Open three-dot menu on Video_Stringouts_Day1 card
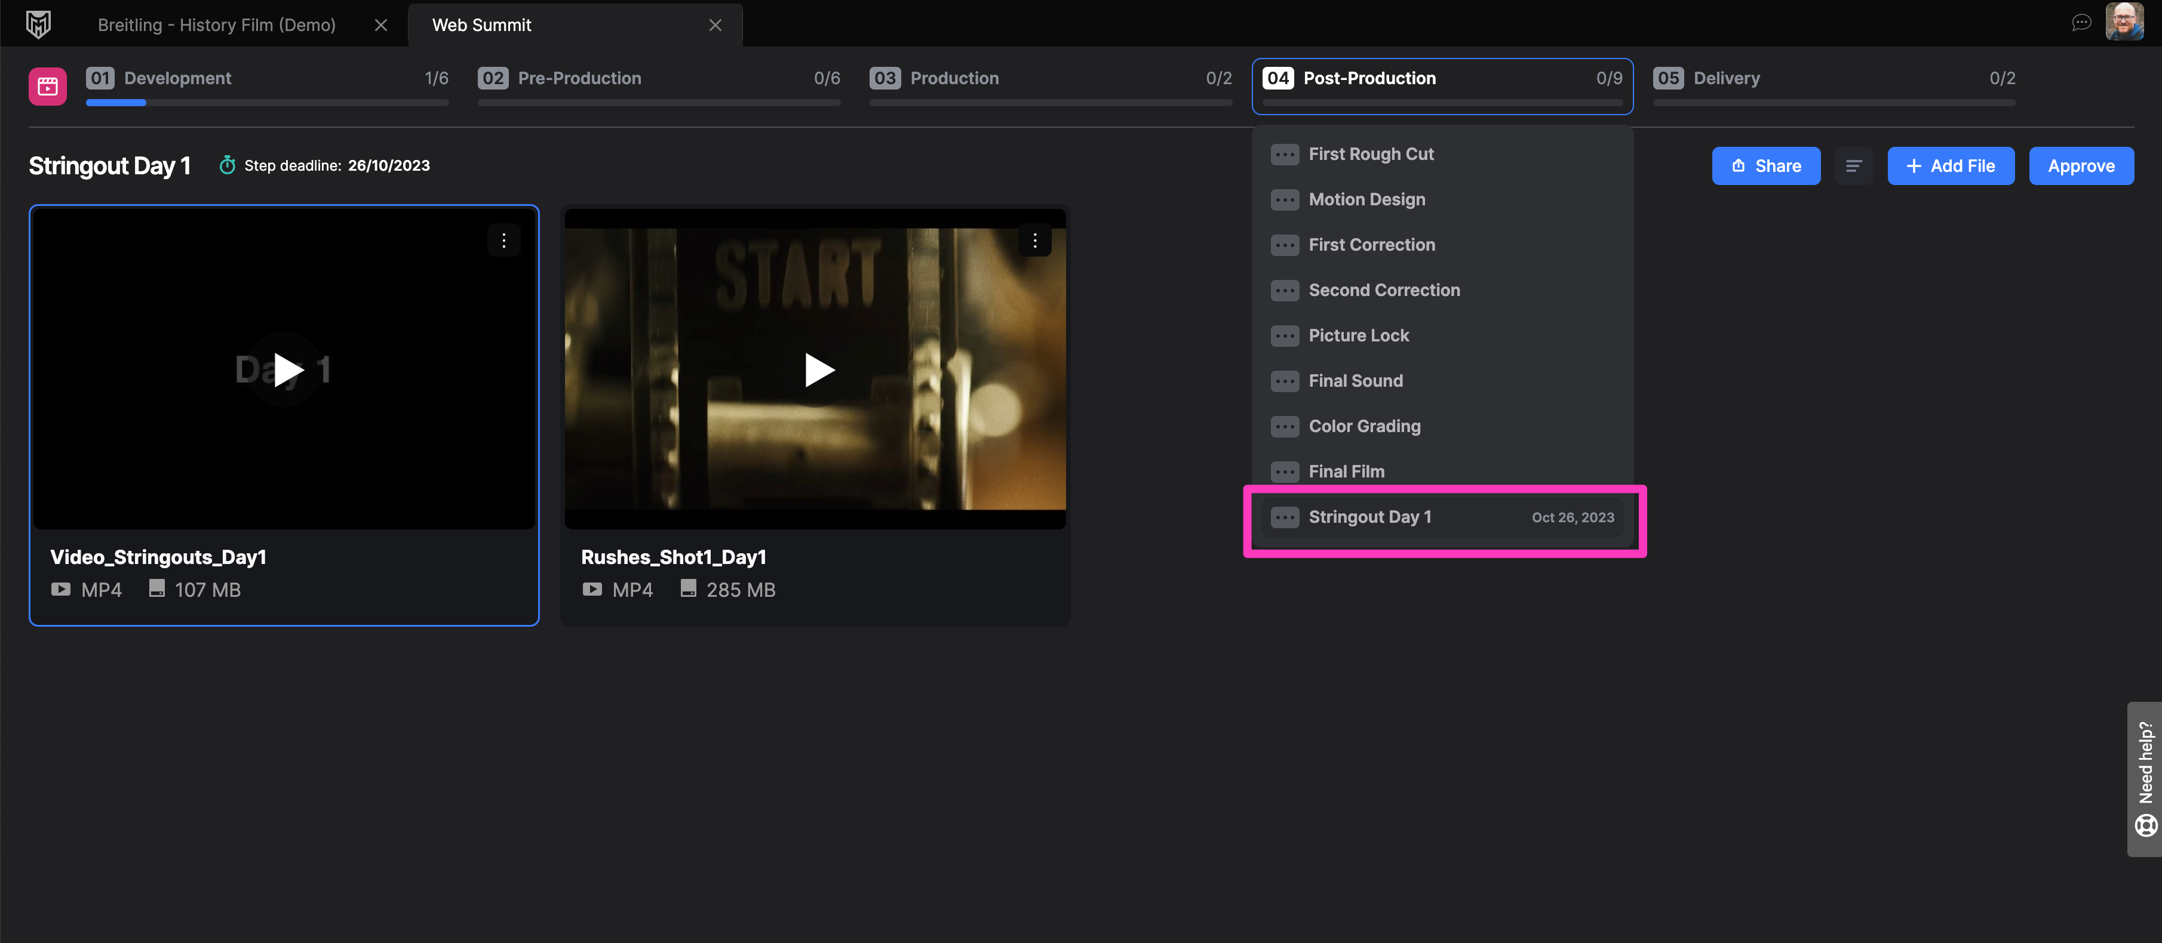 tap(503, 241)
